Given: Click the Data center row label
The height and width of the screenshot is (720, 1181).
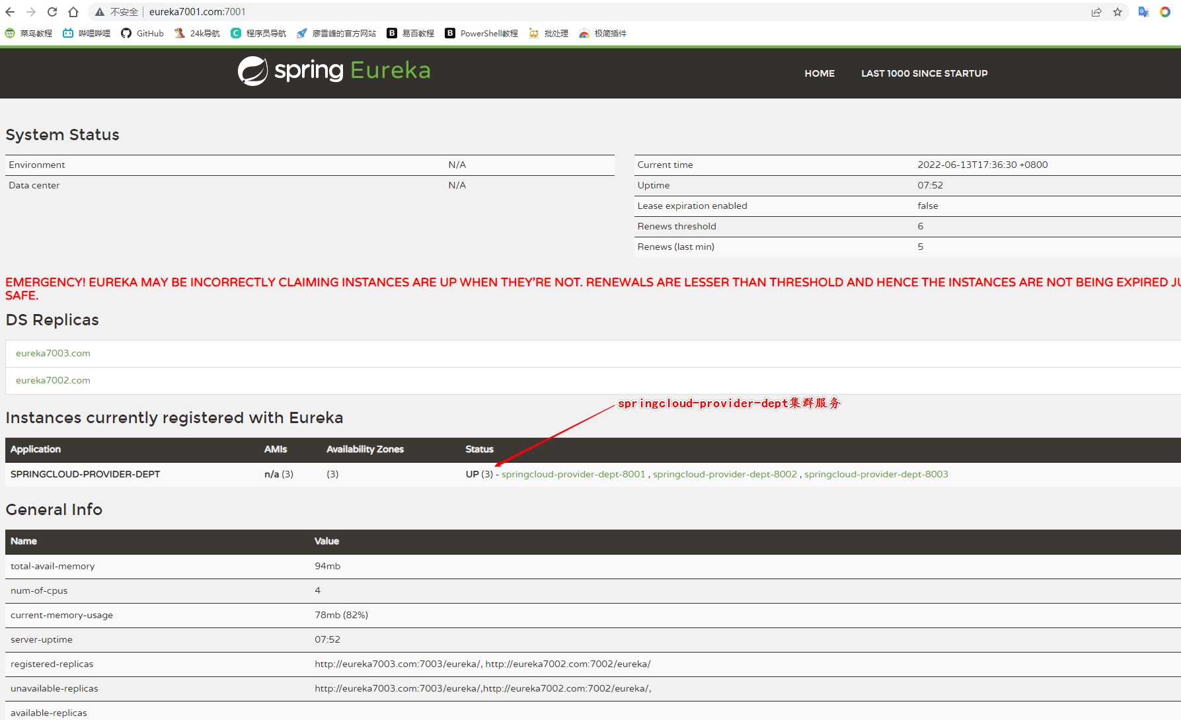Looking at the screenshot, I should click(34, 185).
